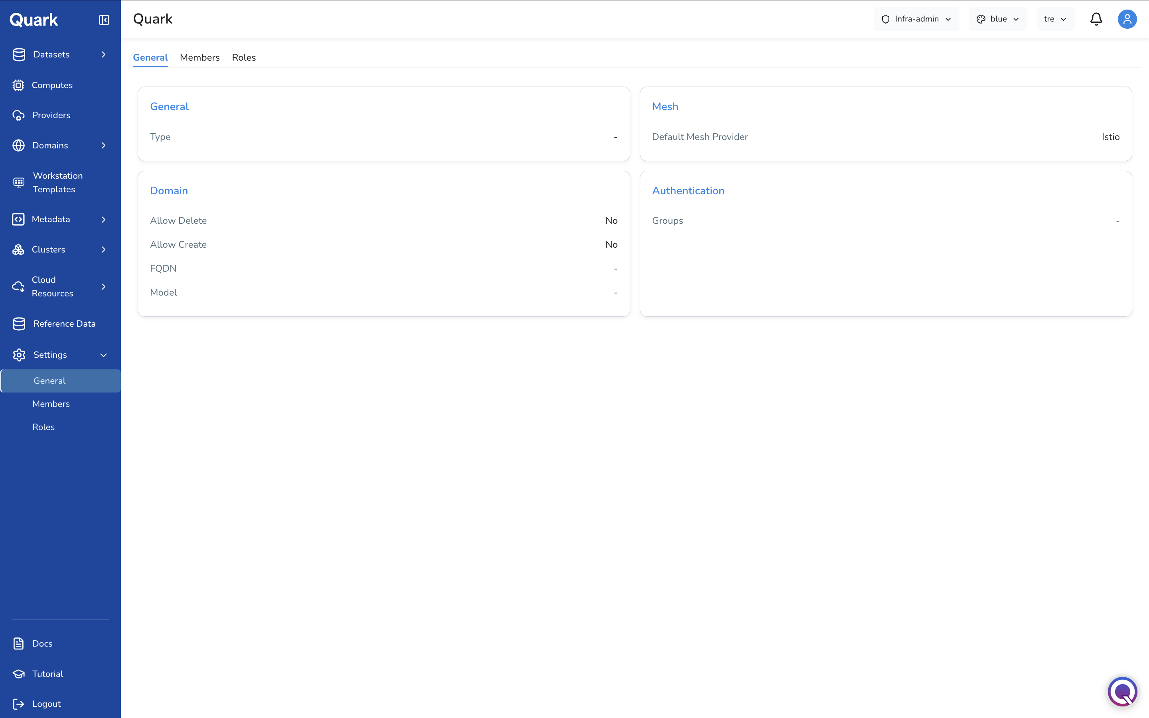The width and height of the screenshot is (1149, 718).
Task: Switch to the Members tab
Action: click(x=199, y=57)
